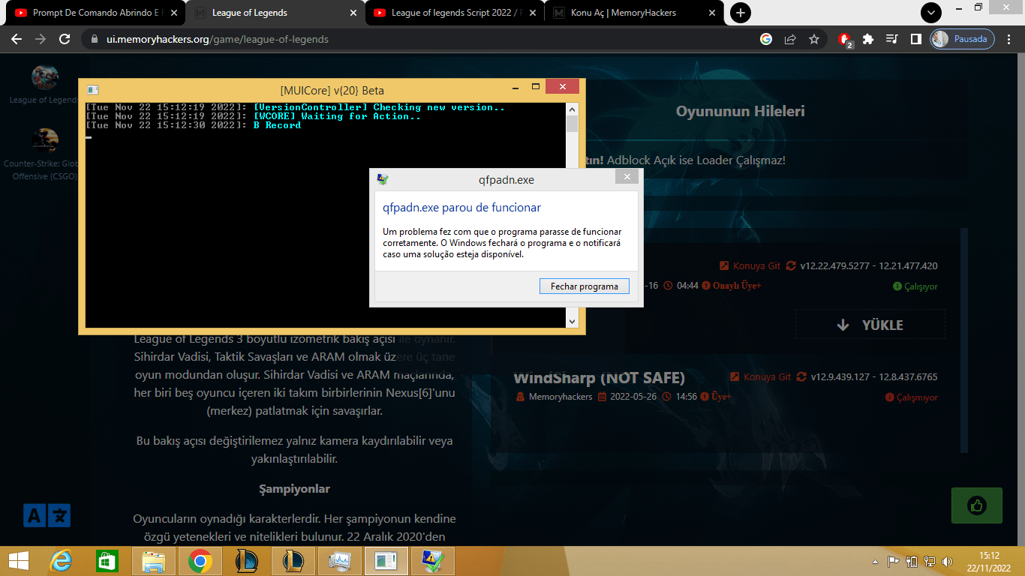
Task: Switch to Konu Aç MemoryHackers tab
Action: click(634, 13)
